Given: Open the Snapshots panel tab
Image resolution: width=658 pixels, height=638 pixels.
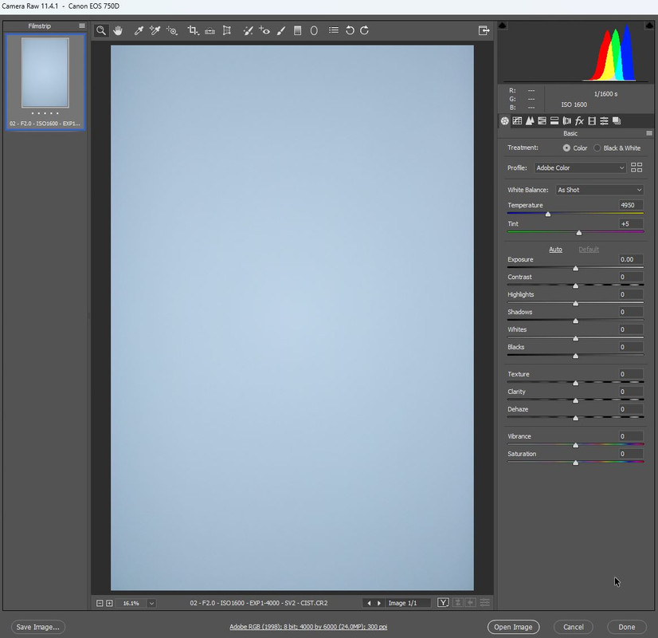Looking at the screenshot, I should click(617, 121).
